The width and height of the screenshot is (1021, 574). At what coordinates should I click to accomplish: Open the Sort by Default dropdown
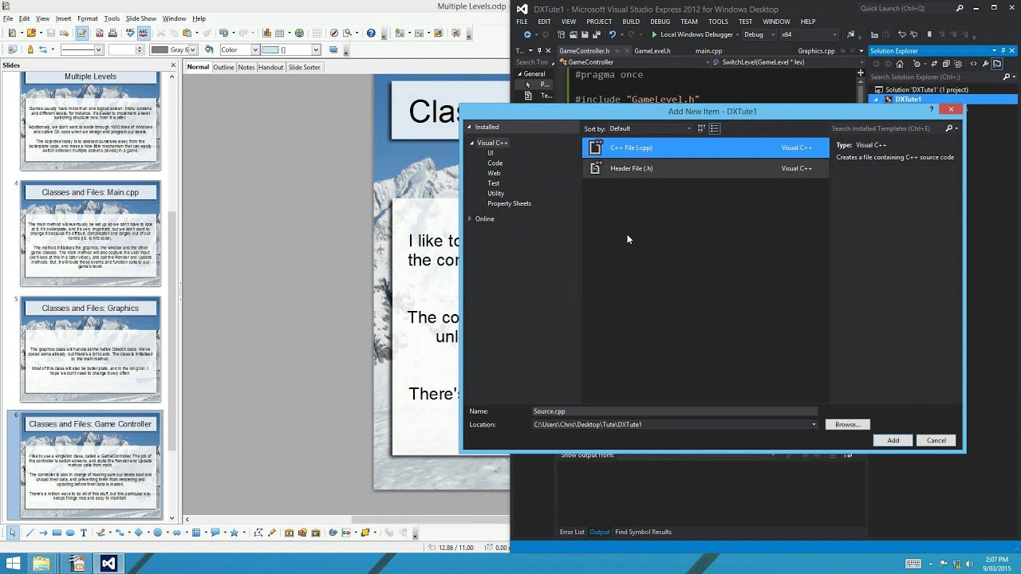click(651, 128)
